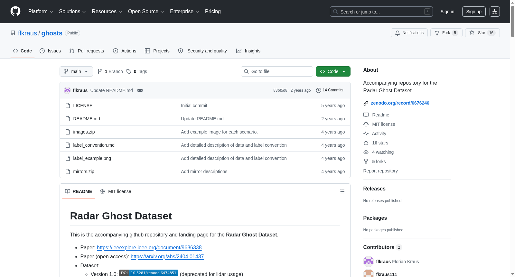
Task: Click the Notifications bell button
Action: (409, 33)
